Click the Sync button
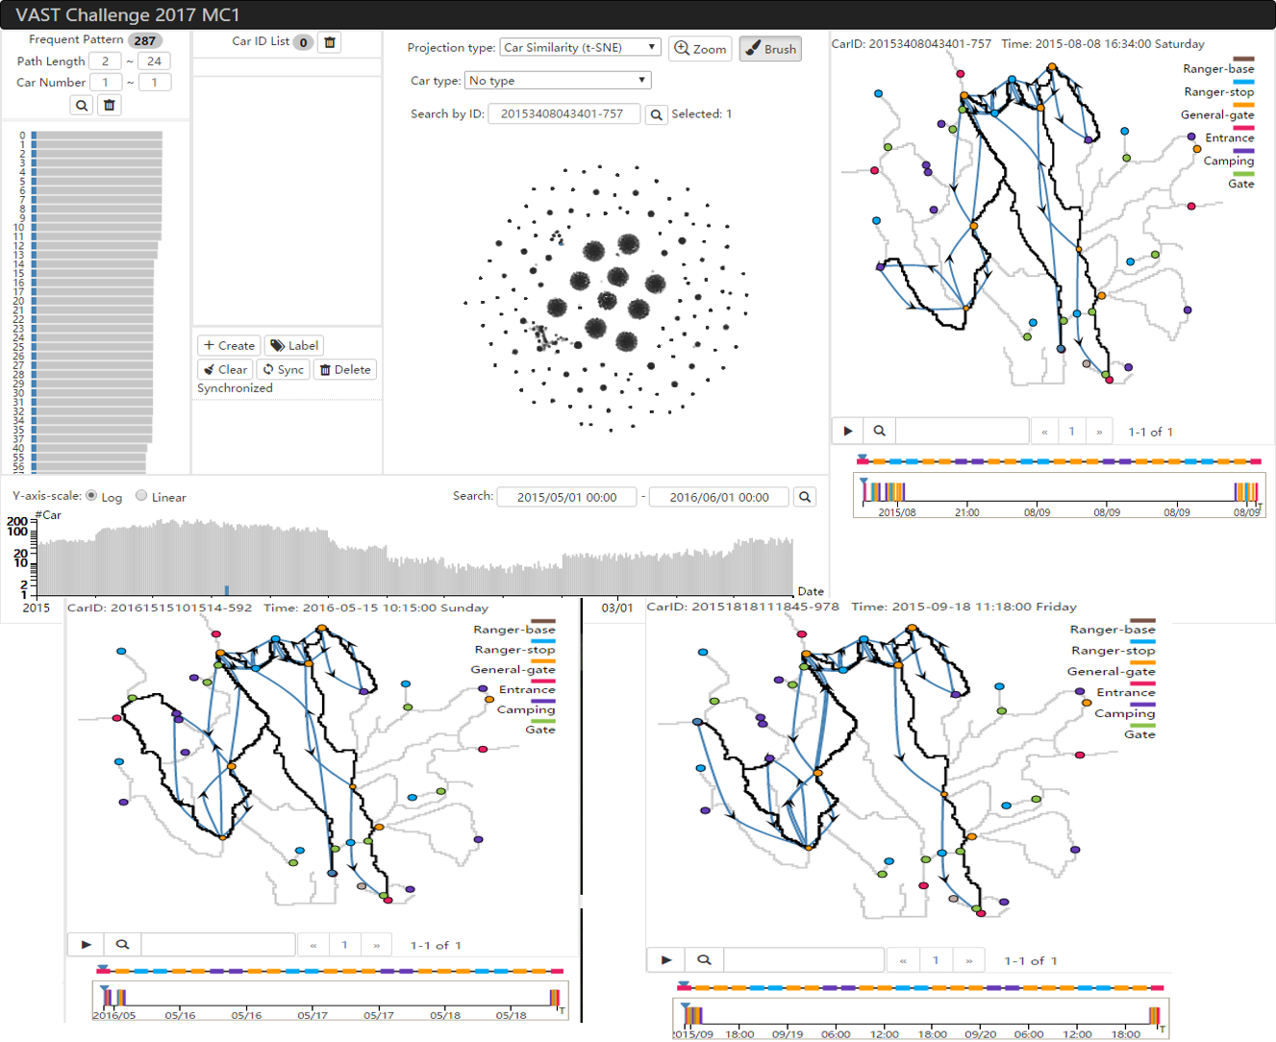1276x1042 pixels. click(x=284, y=369)
